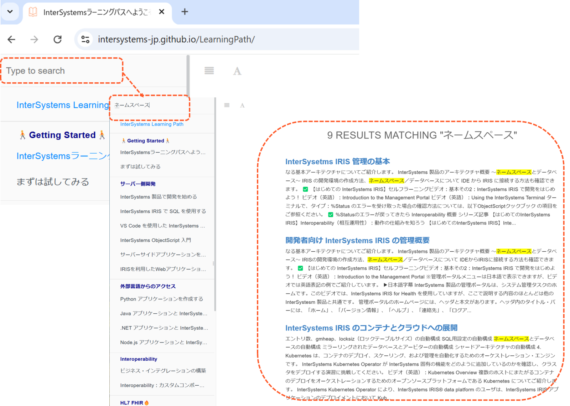Viewport: 570px width, 406px height.
Task: Click the small font settings A icon
Action: (242, 106)
